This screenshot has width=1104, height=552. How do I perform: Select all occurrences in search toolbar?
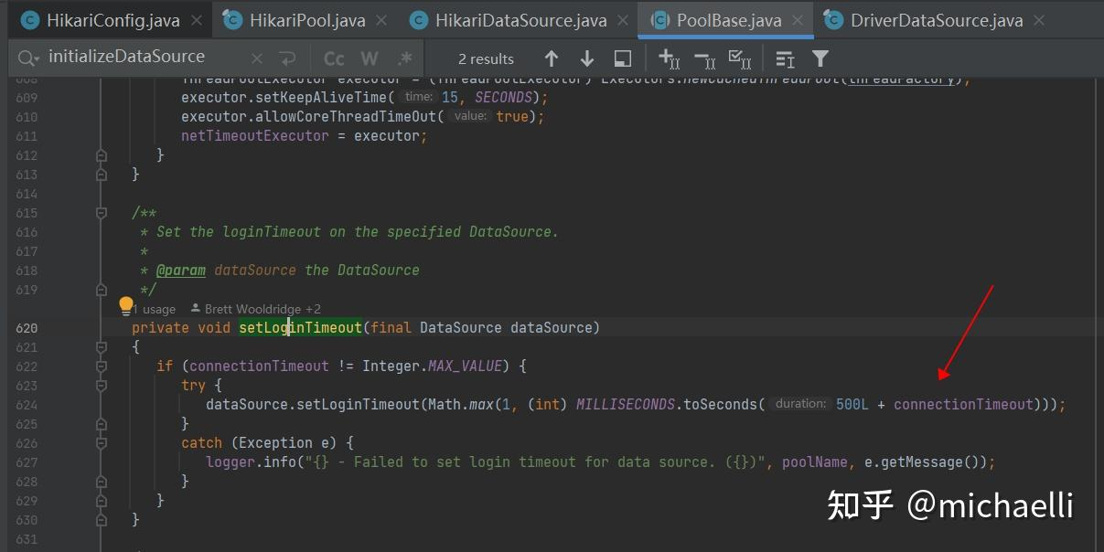click(740, 58)
